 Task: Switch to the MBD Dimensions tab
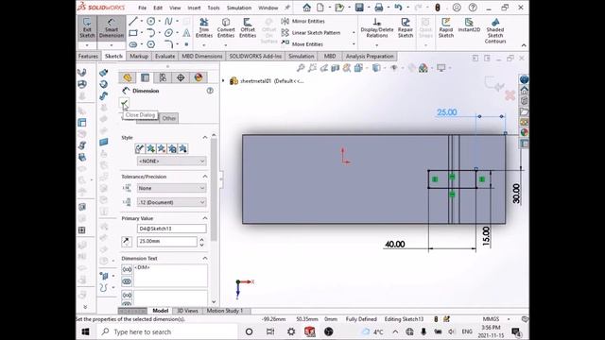tap(201, 57)
